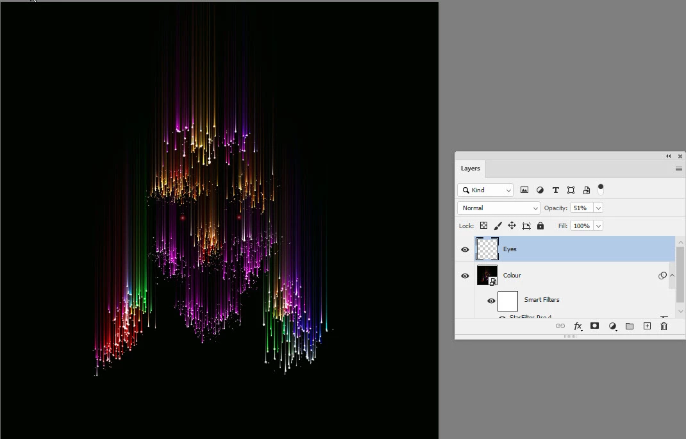Open the Normal blend mode dropdown
The height and width of the screenshot is (439, 686).
coord(499,208)
